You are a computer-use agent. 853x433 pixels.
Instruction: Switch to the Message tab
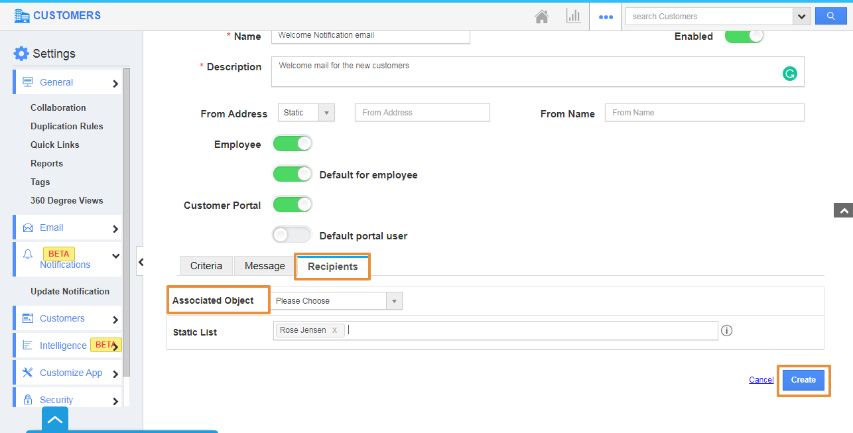(x=265, y=266)
